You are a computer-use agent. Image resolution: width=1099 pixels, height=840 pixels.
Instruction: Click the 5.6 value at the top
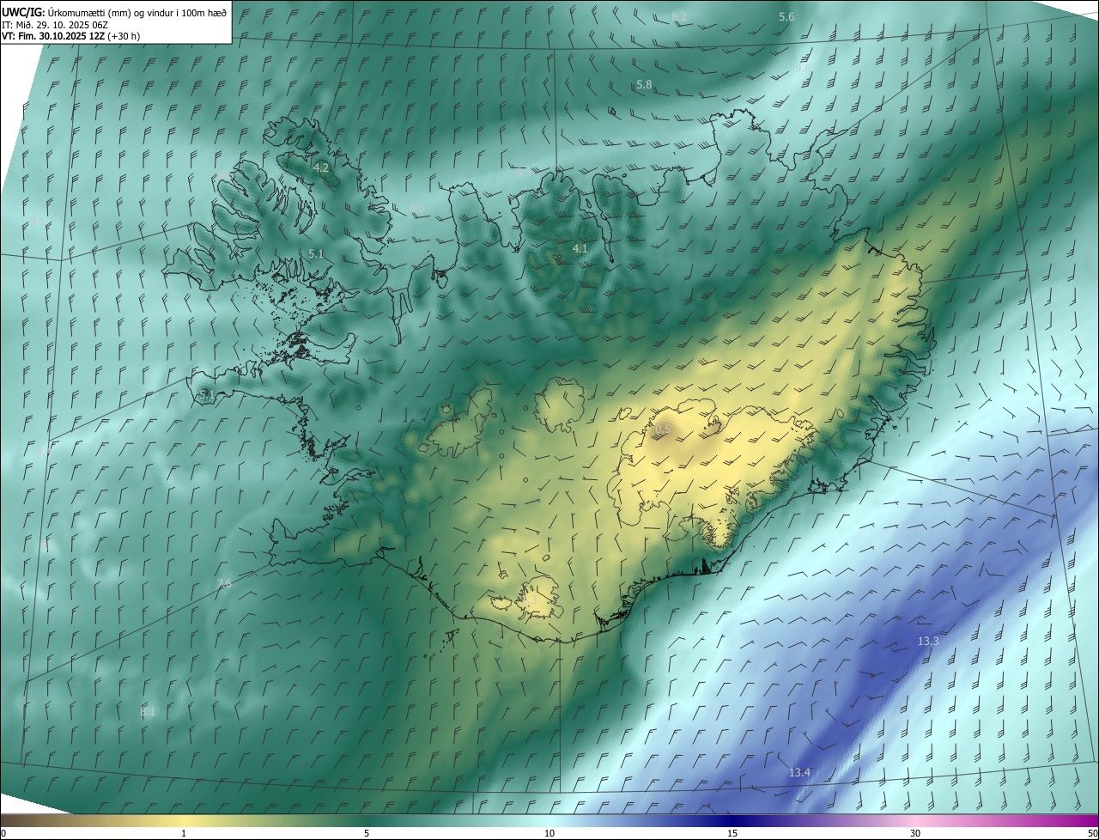pyautogui.click(x=786, y=17)
